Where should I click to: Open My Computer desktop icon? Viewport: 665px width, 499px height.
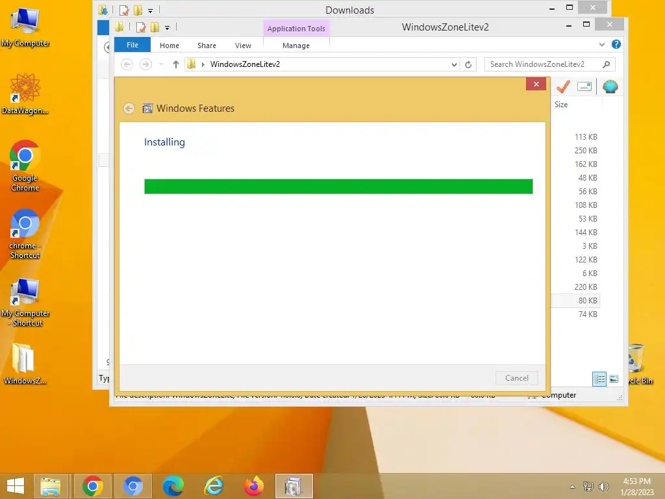(x=25, y=26)
